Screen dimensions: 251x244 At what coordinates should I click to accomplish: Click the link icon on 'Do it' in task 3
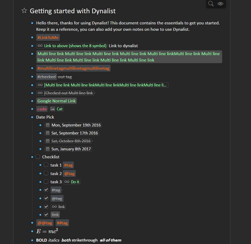click(x=67, y=182)
